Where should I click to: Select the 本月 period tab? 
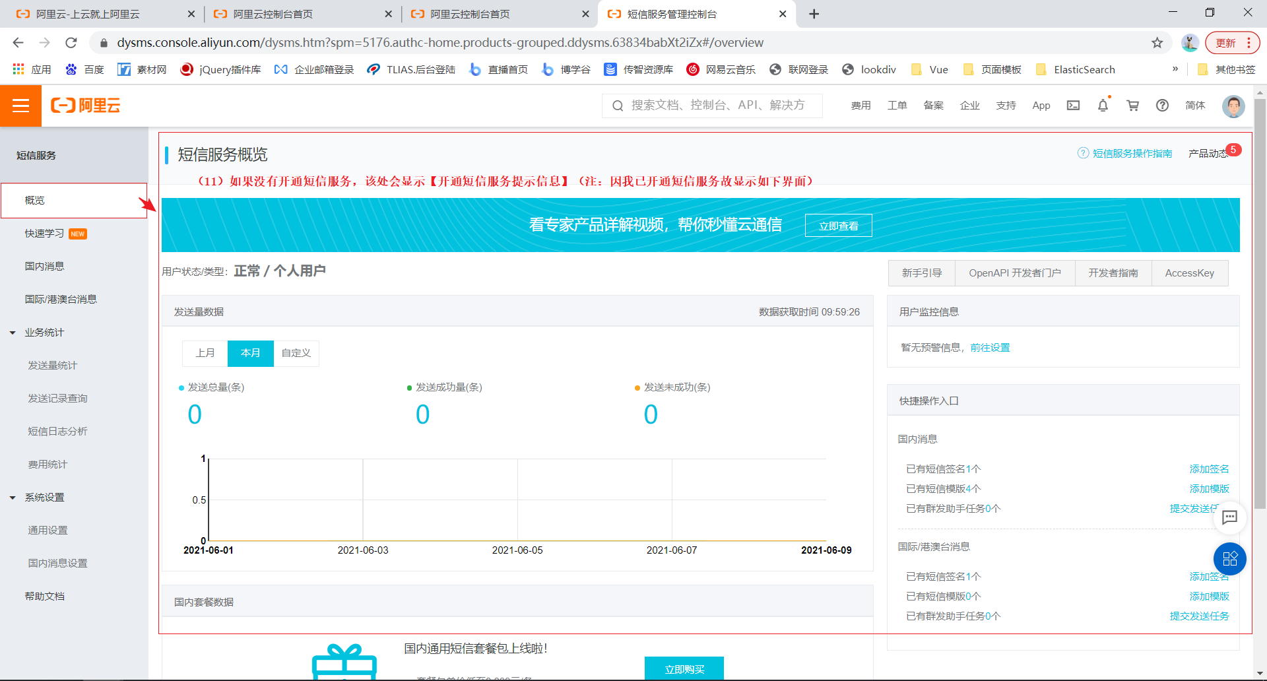pyautogui.click(x=251, y=353)
